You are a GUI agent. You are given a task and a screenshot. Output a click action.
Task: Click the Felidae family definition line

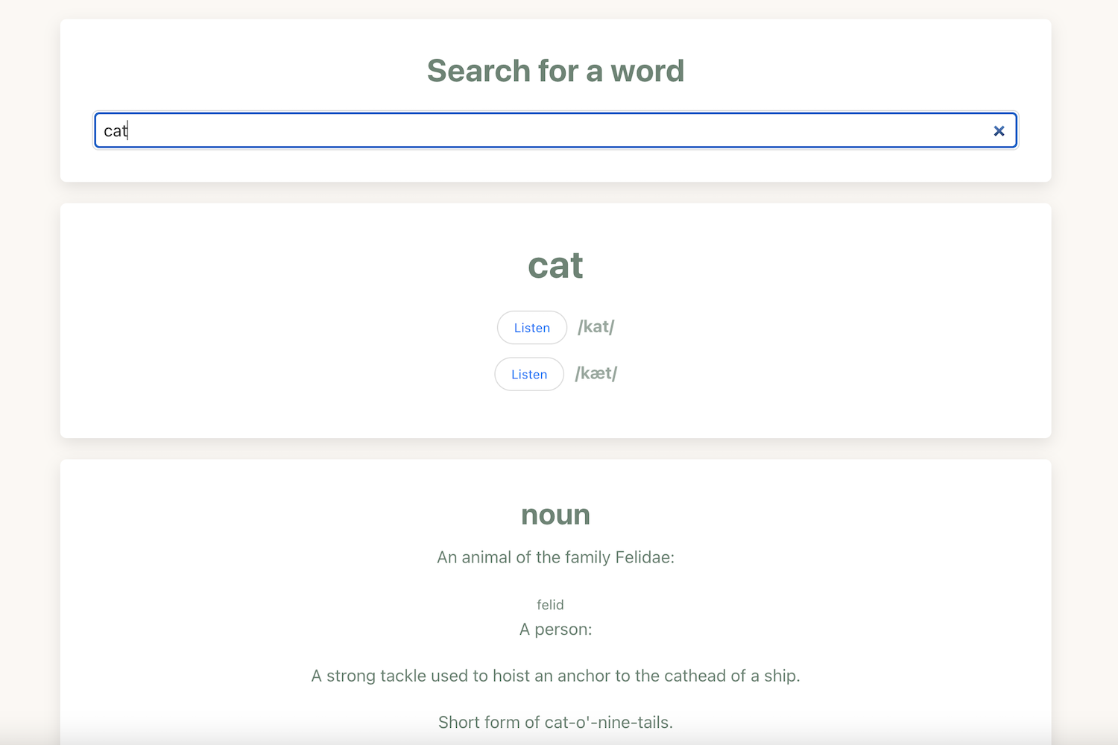555,557
